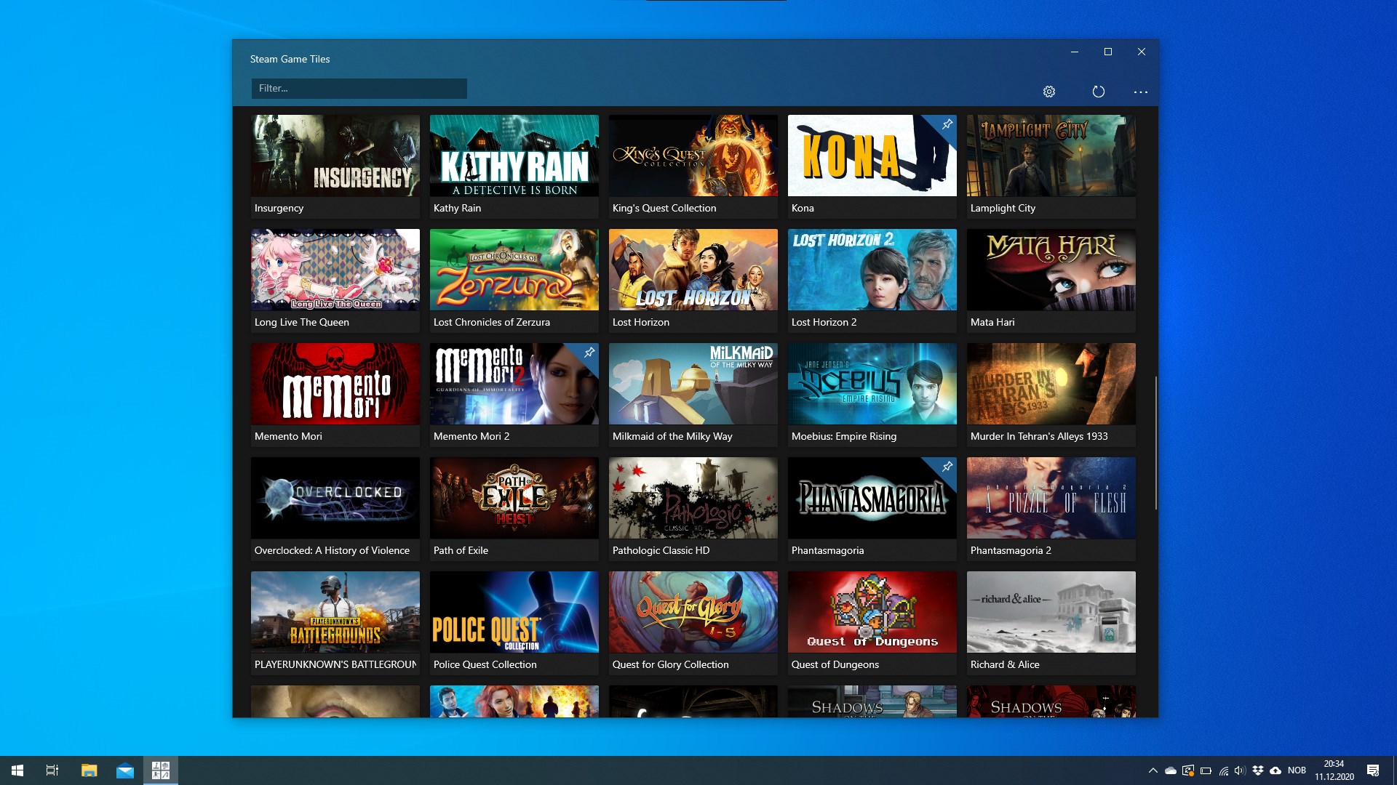Open Task View on the taskbar
The image size is (1397, 785).
[x=52, y=770]
